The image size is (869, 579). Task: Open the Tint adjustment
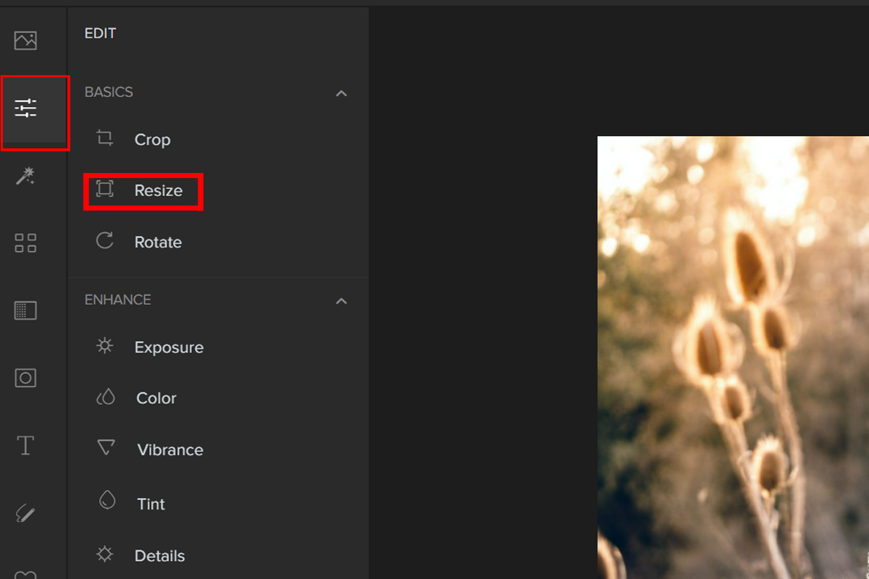pyautogui.click(x=151, y=504)
